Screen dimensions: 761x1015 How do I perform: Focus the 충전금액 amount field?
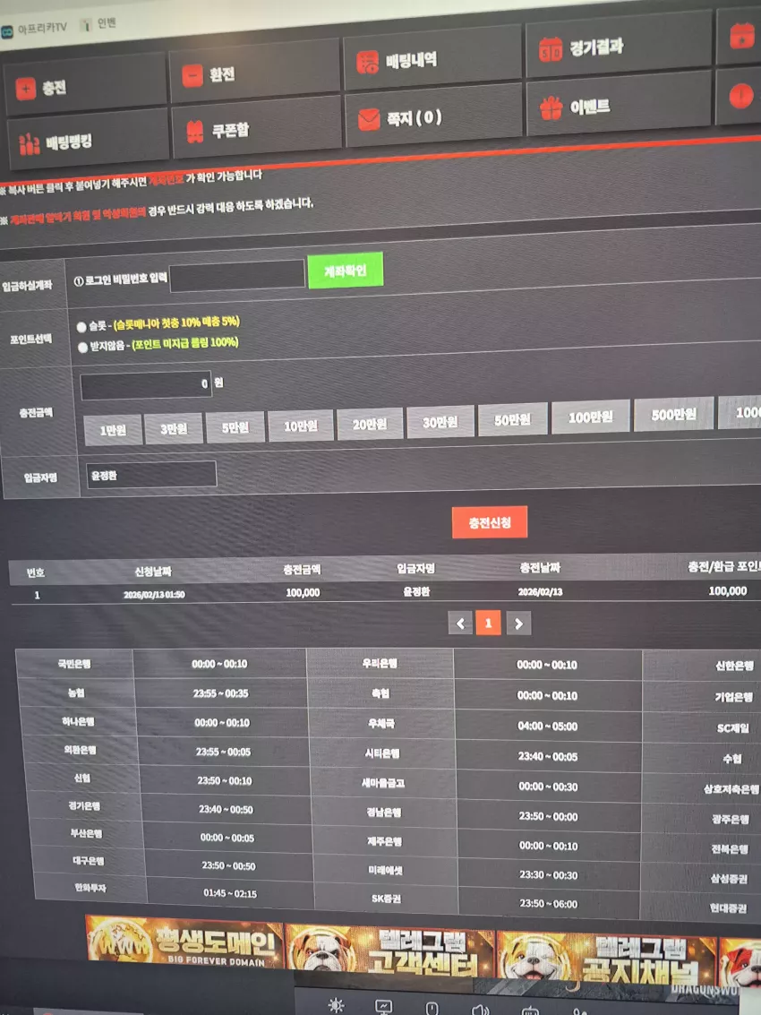coord(146,385)
